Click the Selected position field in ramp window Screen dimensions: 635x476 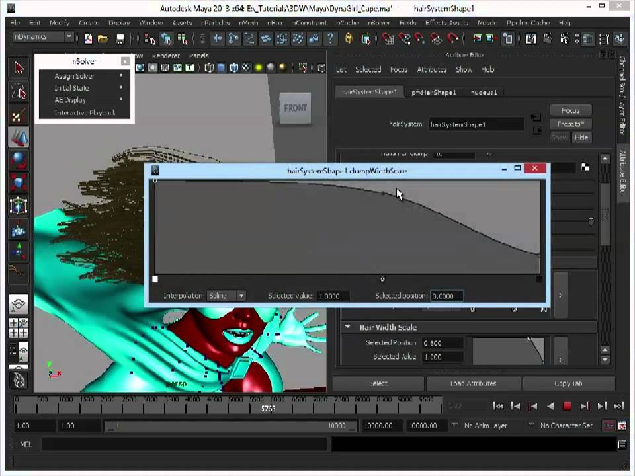[x=446, y=296]
